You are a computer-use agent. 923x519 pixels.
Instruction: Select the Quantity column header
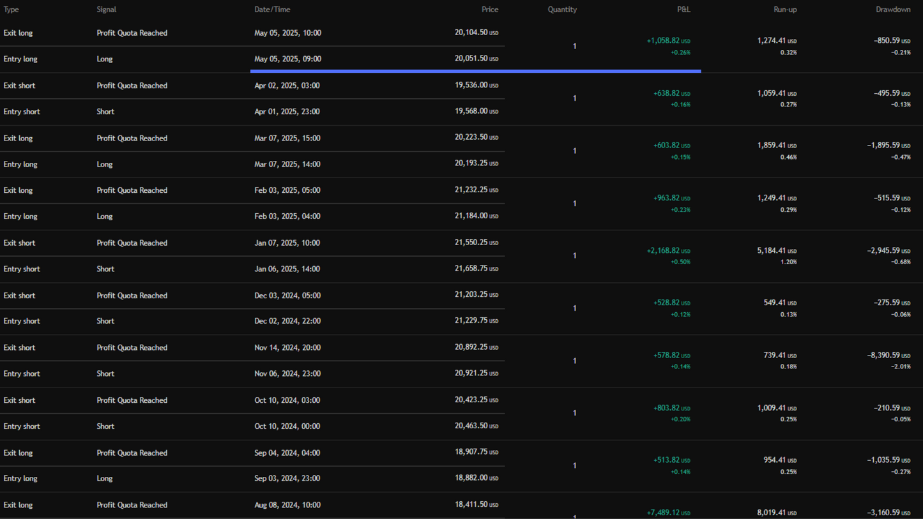click(x=562, y=10)
